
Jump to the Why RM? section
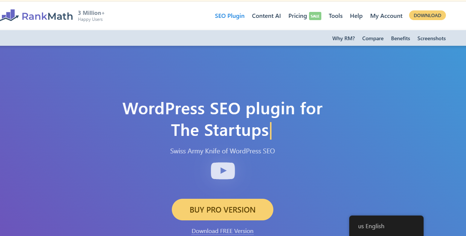pyautogui.click(x=344, y=38)
